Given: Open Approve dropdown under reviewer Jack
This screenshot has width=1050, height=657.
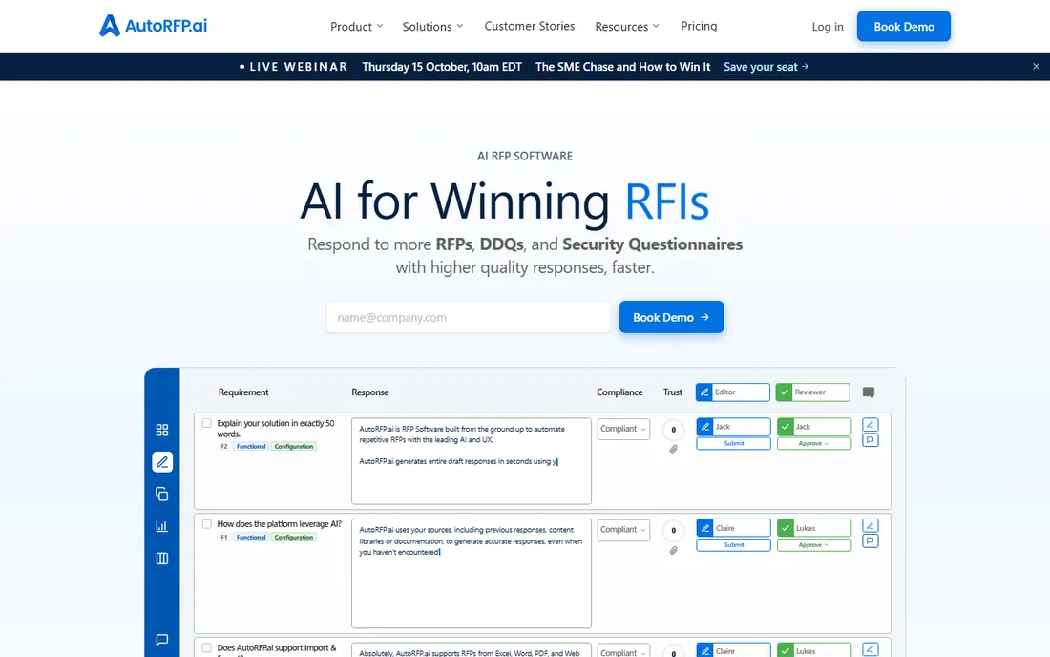Looking at the screenshot, I should point(813,443).
